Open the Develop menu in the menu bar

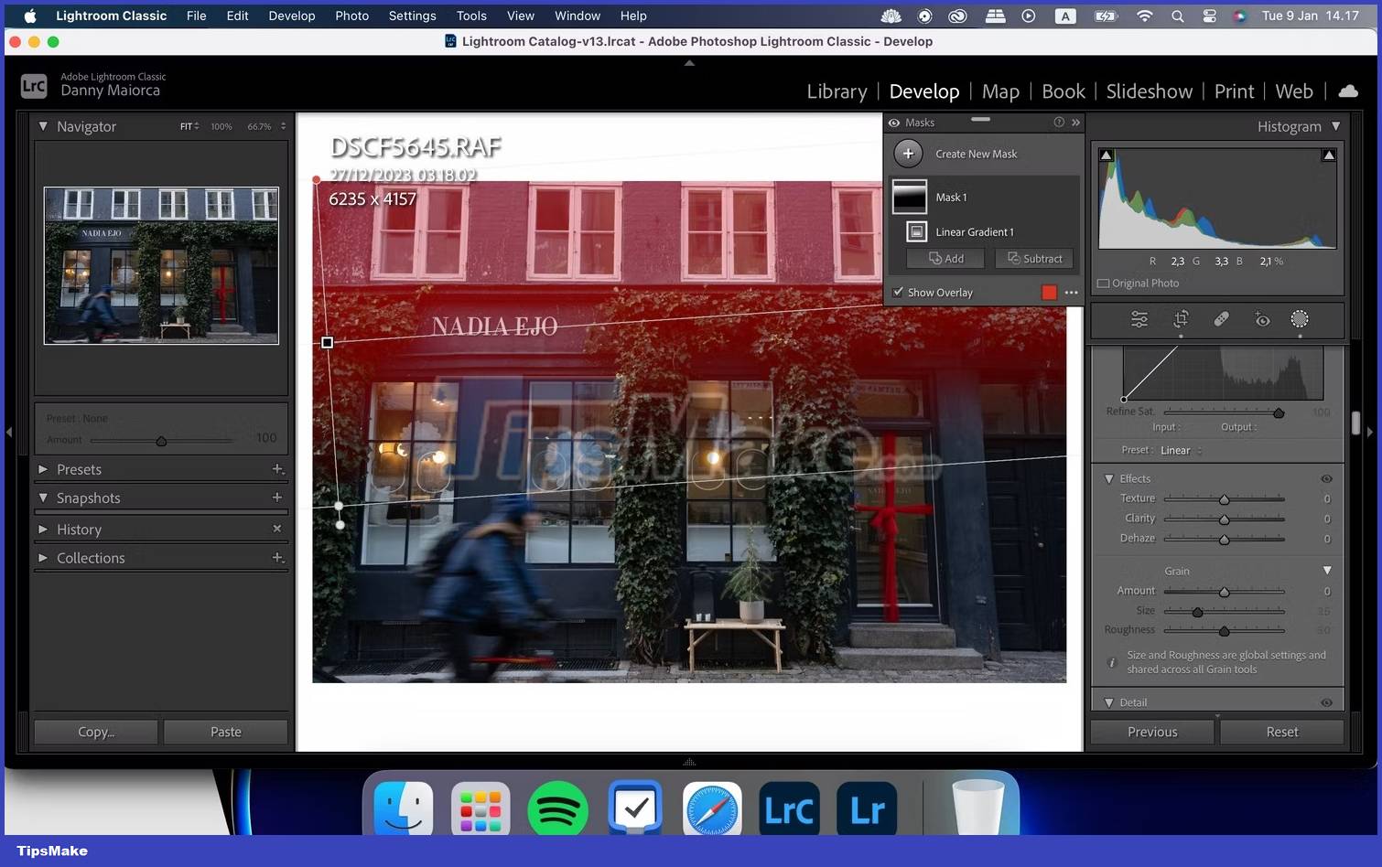coord(291,16)
